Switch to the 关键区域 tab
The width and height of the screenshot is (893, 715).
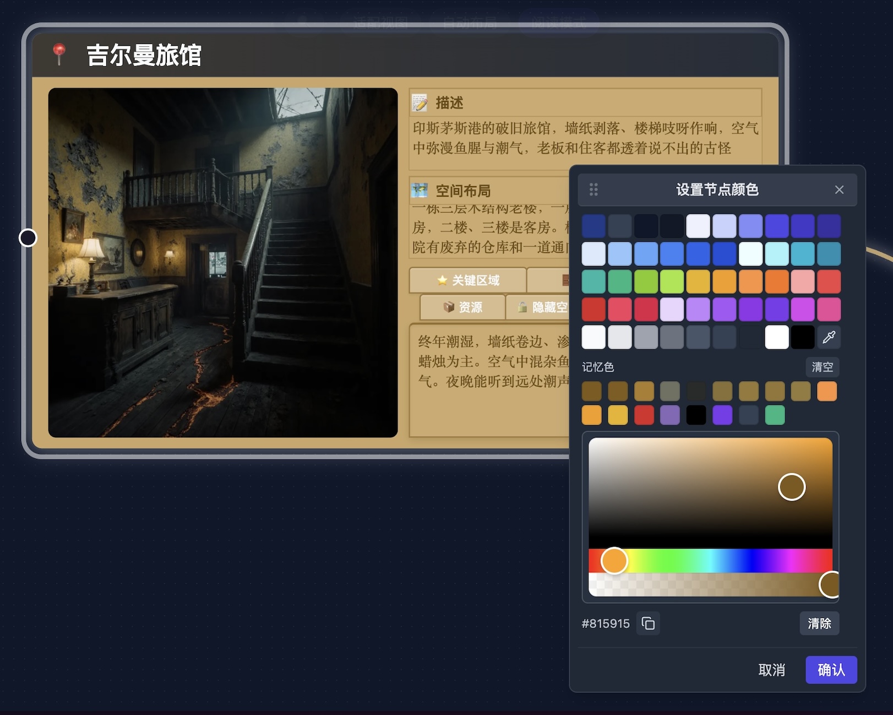tap(468, 280)
